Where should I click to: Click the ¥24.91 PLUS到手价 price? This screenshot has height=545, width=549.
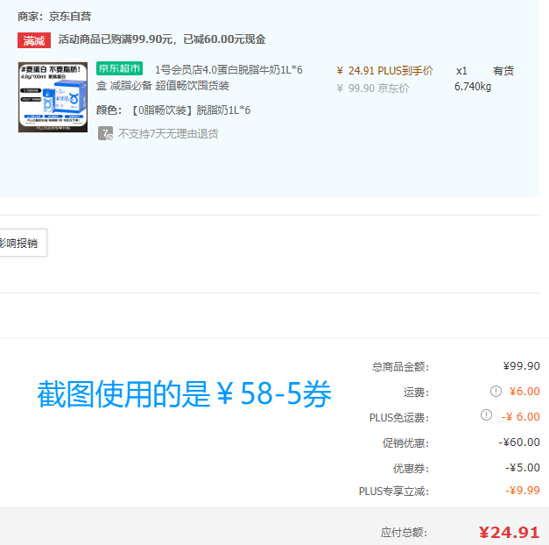(x=384, y=71)
